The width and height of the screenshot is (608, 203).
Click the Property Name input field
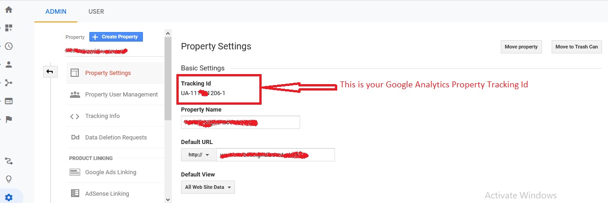(x=241, y=123)
